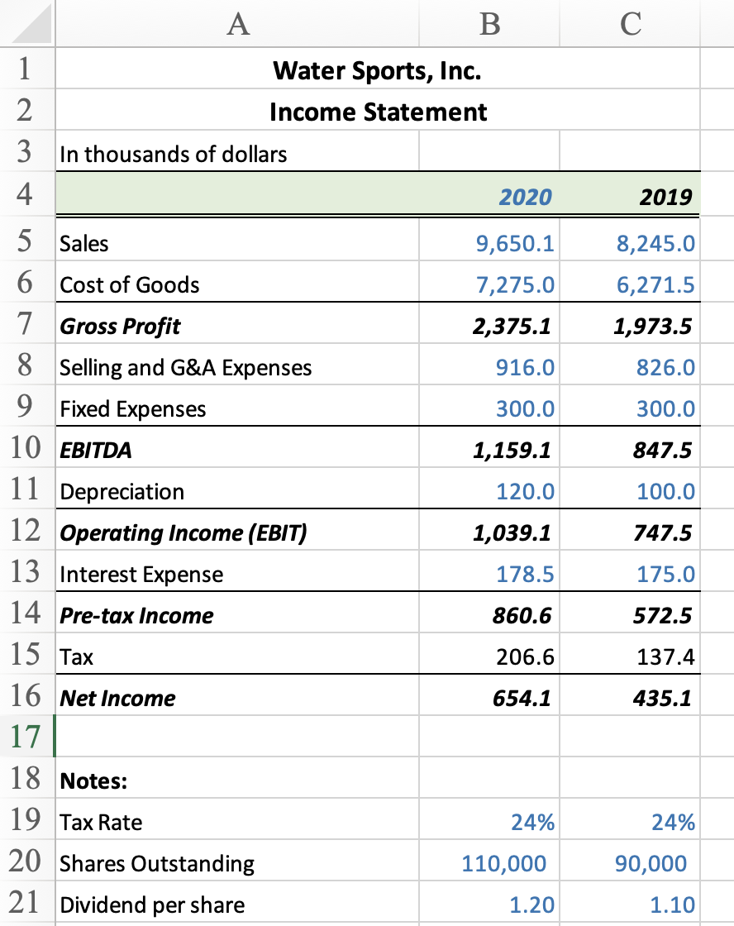Select column B header
Screen dimensions: 734x926
[x=489, y=24]
